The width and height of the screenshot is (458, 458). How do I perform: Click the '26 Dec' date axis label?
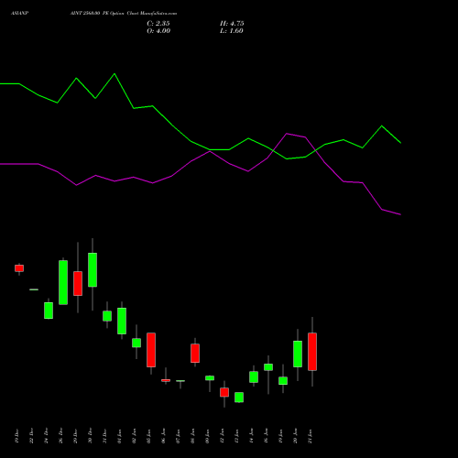pos(60,436)
